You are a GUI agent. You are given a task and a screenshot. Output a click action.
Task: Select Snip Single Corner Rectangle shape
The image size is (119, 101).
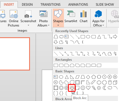coord(67,65)
